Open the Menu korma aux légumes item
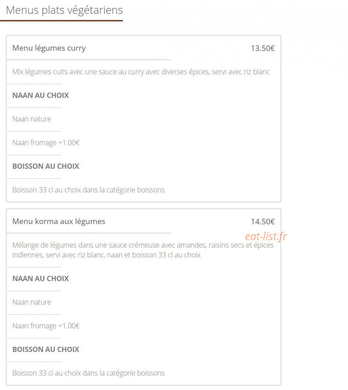The image size is (348, 390). (x=59, y=221)
